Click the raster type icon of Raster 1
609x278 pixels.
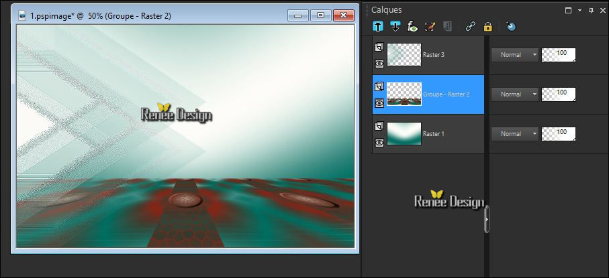coord(379,126)
